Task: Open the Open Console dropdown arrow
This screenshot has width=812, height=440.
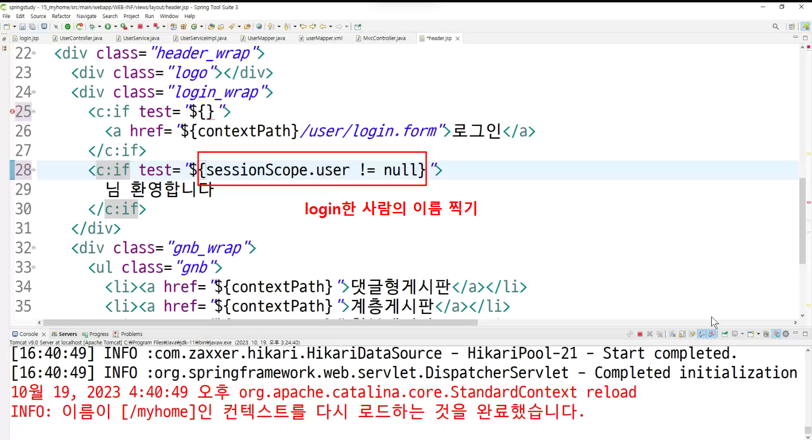Action: [758, 334]
